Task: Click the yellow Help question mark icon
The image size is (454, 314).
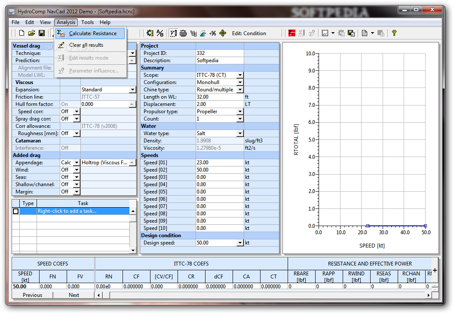Action: pyautogui.click(x=394, y=33)
